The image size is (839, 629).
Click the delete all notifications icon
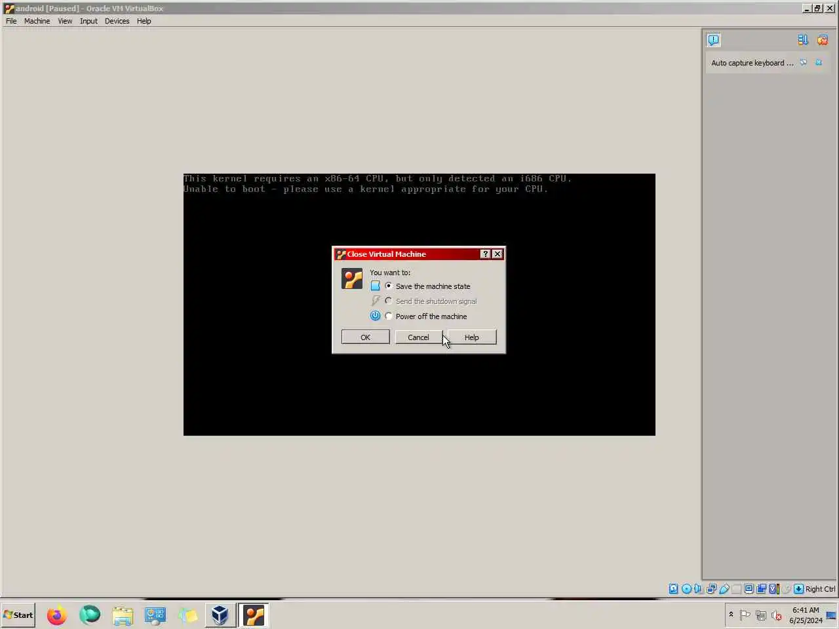[823, 40]
